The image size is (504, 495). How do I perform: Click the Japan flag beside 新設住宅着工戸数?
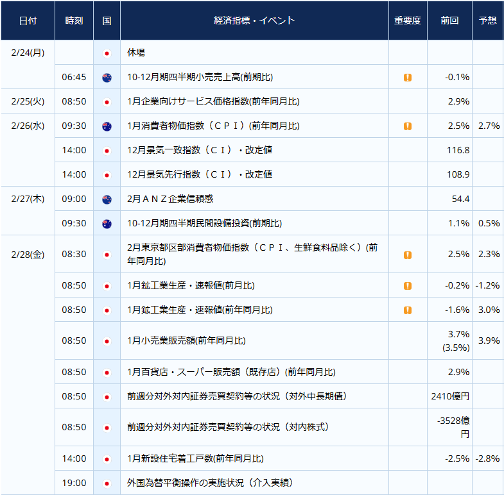(x=107, y=459)
